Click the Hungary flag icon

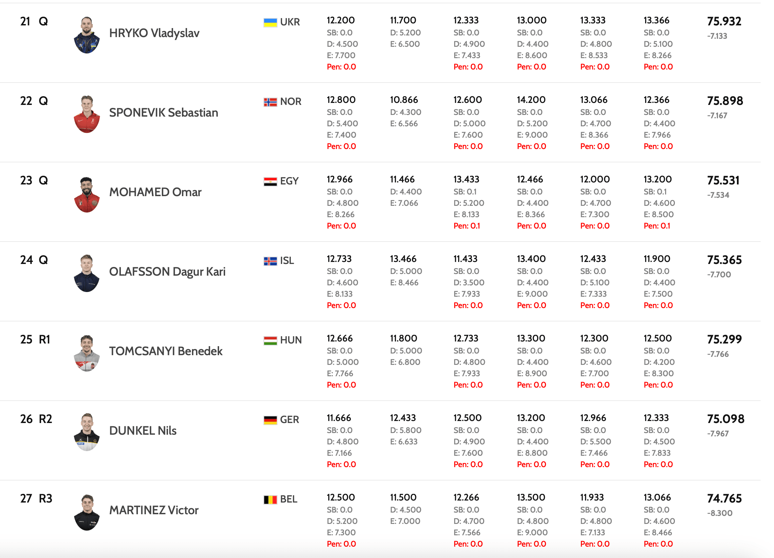click(270, 341)
